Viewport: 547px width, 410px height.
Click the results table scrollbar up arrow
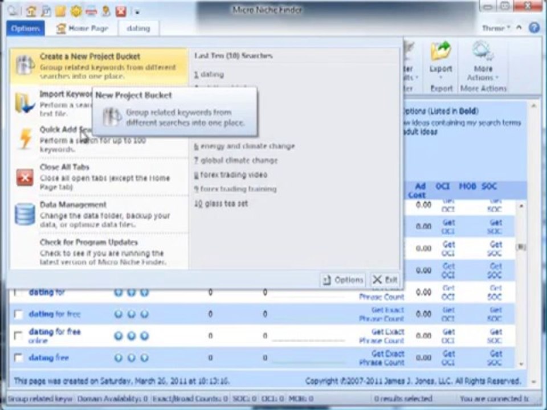tap(521, 206)
